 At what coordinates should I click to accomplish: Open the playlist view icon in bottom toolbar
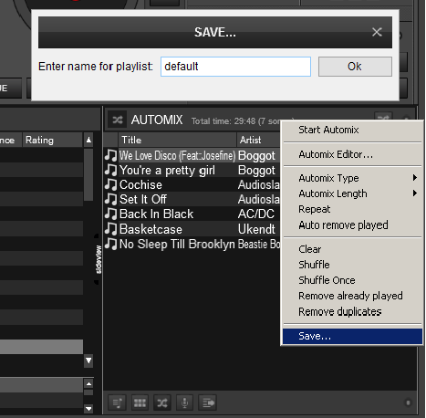coord(118,403)
